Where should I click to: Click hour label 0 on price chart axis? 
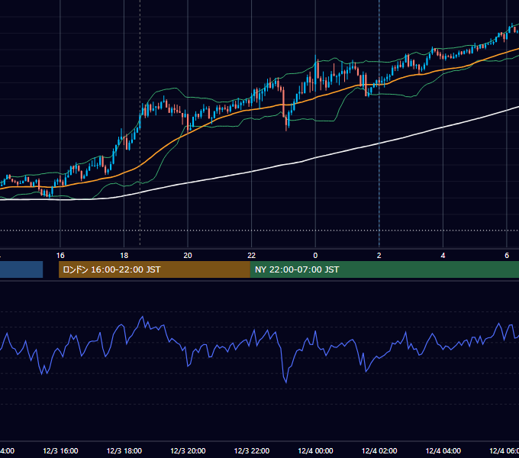[x=315, y=256]
